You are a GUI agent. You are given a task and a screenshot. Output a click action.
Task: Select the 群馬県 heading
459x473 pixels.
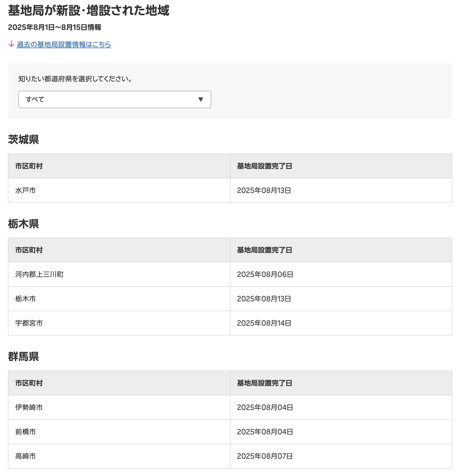click(x=24, y=357)
